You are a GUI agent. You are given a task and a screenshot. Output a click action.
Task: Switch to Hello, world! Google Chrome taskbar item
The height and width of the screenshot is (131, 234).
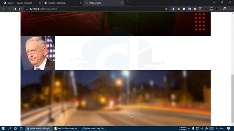pos(39,128)
